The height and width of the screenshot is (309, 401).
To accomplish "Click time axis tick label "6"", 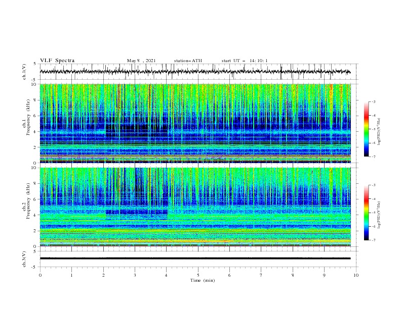I will pos(229,275).
